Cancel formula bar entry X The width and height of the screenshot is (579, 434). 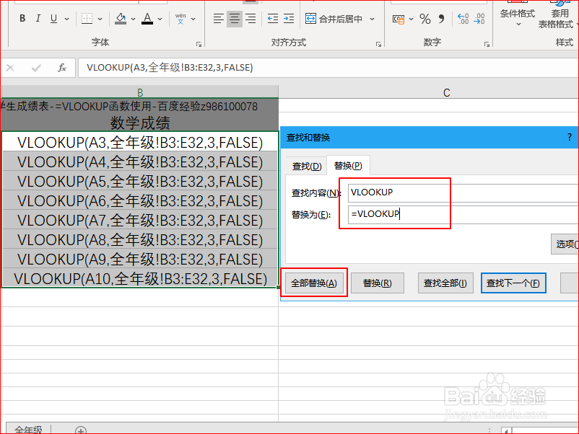point(10,68)
